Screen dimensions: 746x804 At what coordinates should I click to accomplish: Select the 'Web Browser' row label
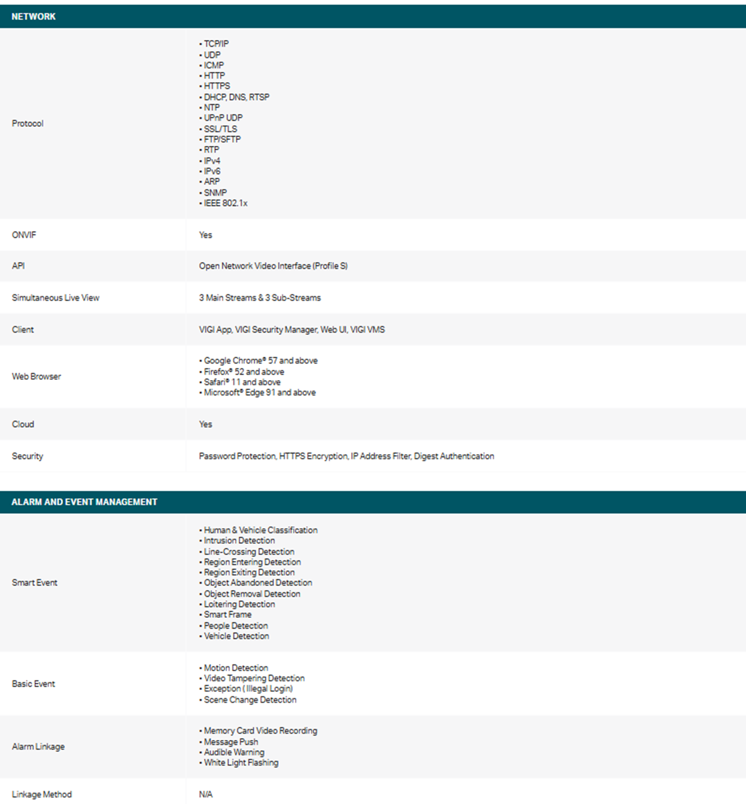[36, 377]
